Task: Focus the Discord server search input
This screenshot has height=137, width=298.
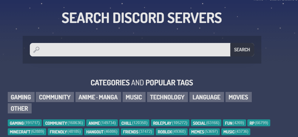Action: coord(130,50)
